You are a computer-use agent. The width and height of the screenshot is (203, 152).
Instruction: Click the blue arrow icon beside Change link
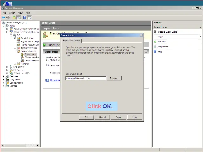click(x=47, y=80)
